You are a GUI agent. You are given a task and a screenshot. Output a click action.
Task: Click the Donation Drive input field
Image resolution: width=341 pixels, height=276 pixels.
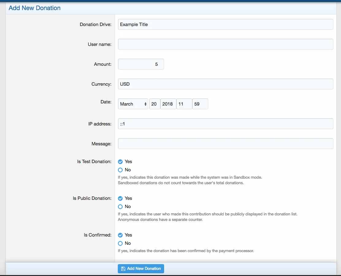pos(225,24)
